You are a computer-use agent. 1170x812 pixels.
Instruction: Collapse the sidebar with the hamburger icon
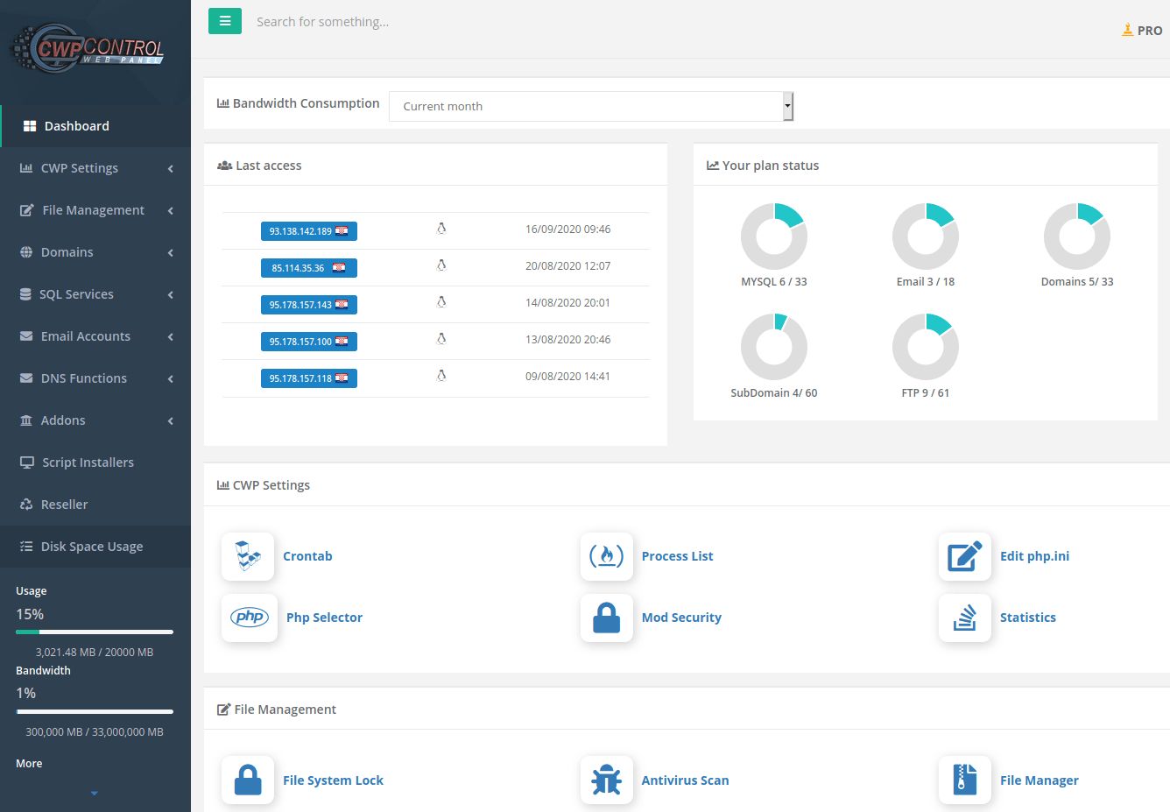point(225,20)
